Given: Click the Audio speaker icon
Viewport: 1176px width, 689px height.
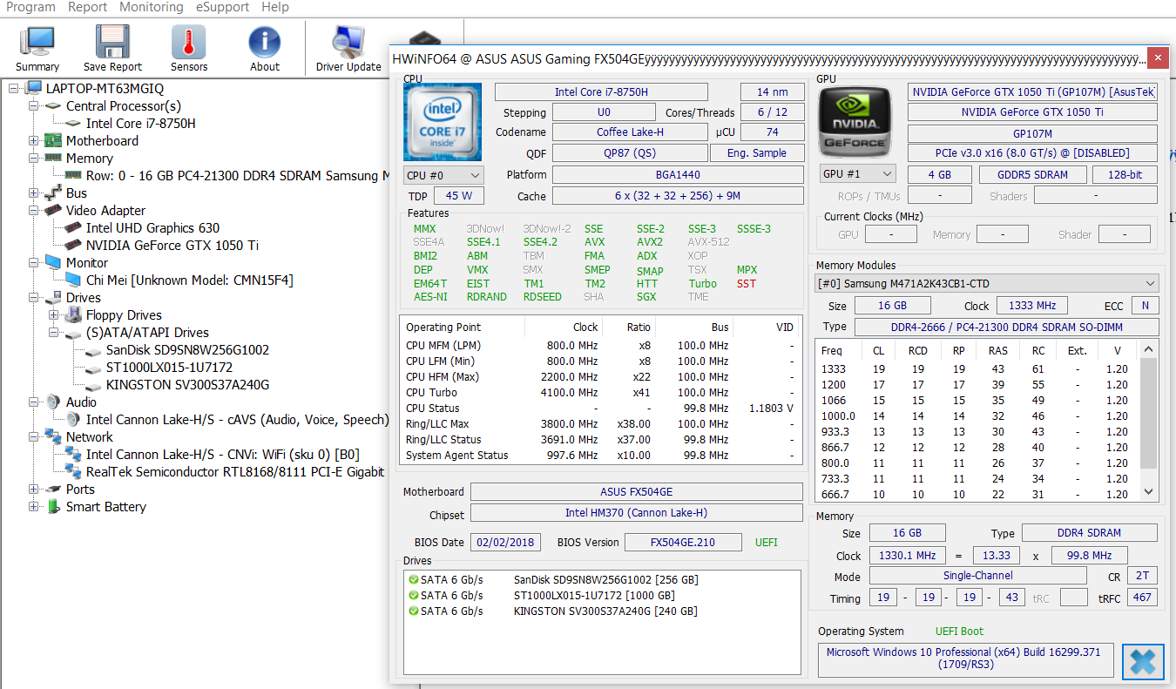Looking at the screenshot, I should [53, 402].
